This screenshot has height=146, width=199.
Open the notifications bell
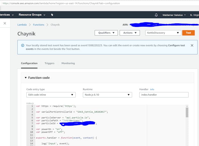(156, 15)
